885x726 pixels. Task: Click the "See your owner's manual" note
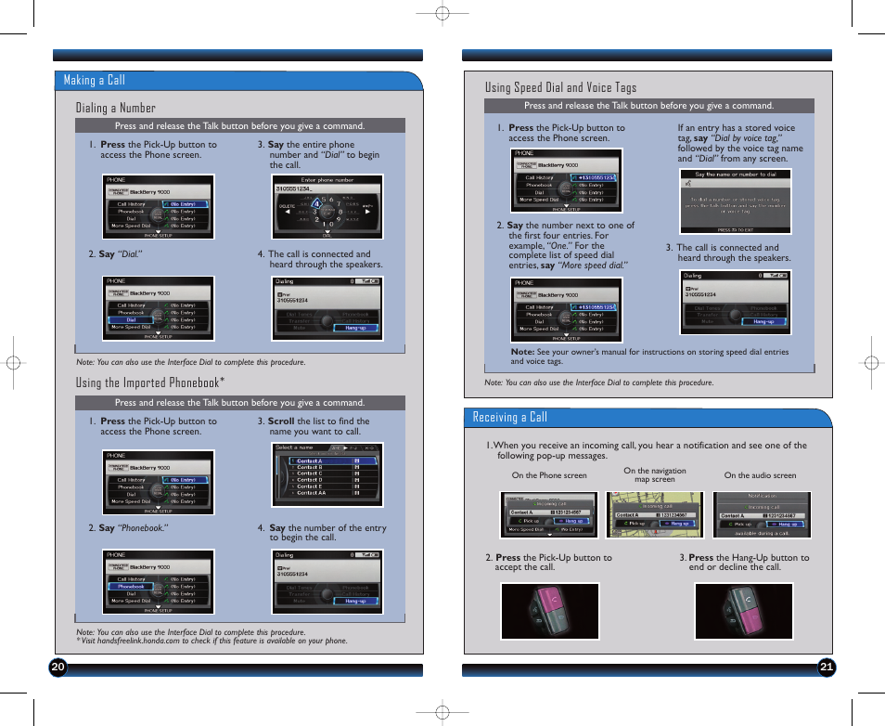[649, 356]
